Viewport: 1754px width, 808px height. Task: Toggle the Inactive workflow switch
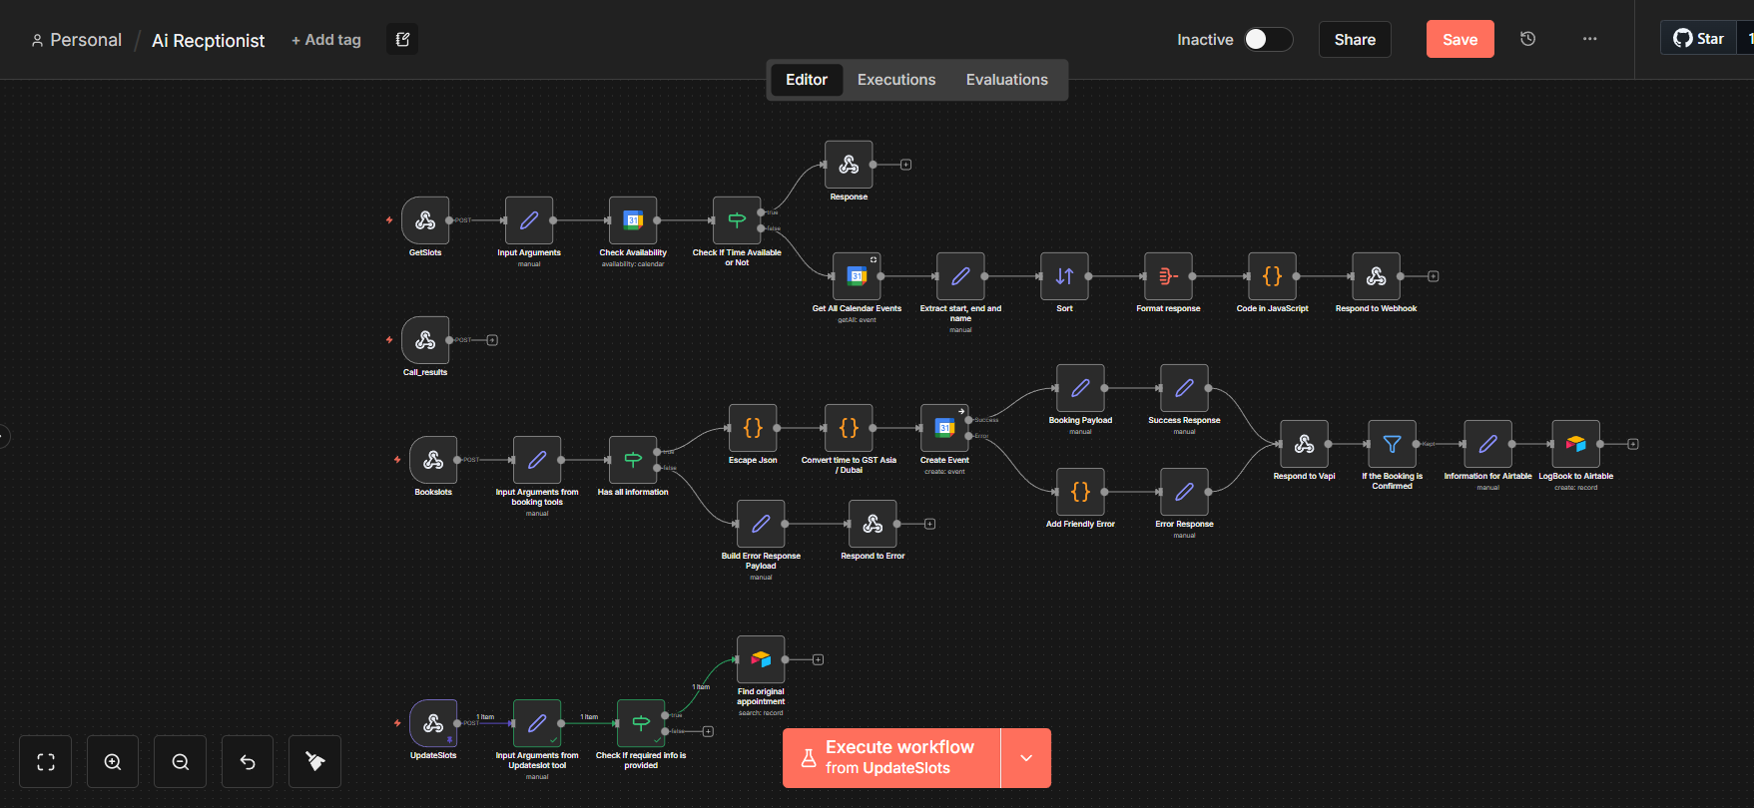[1267, 39]
